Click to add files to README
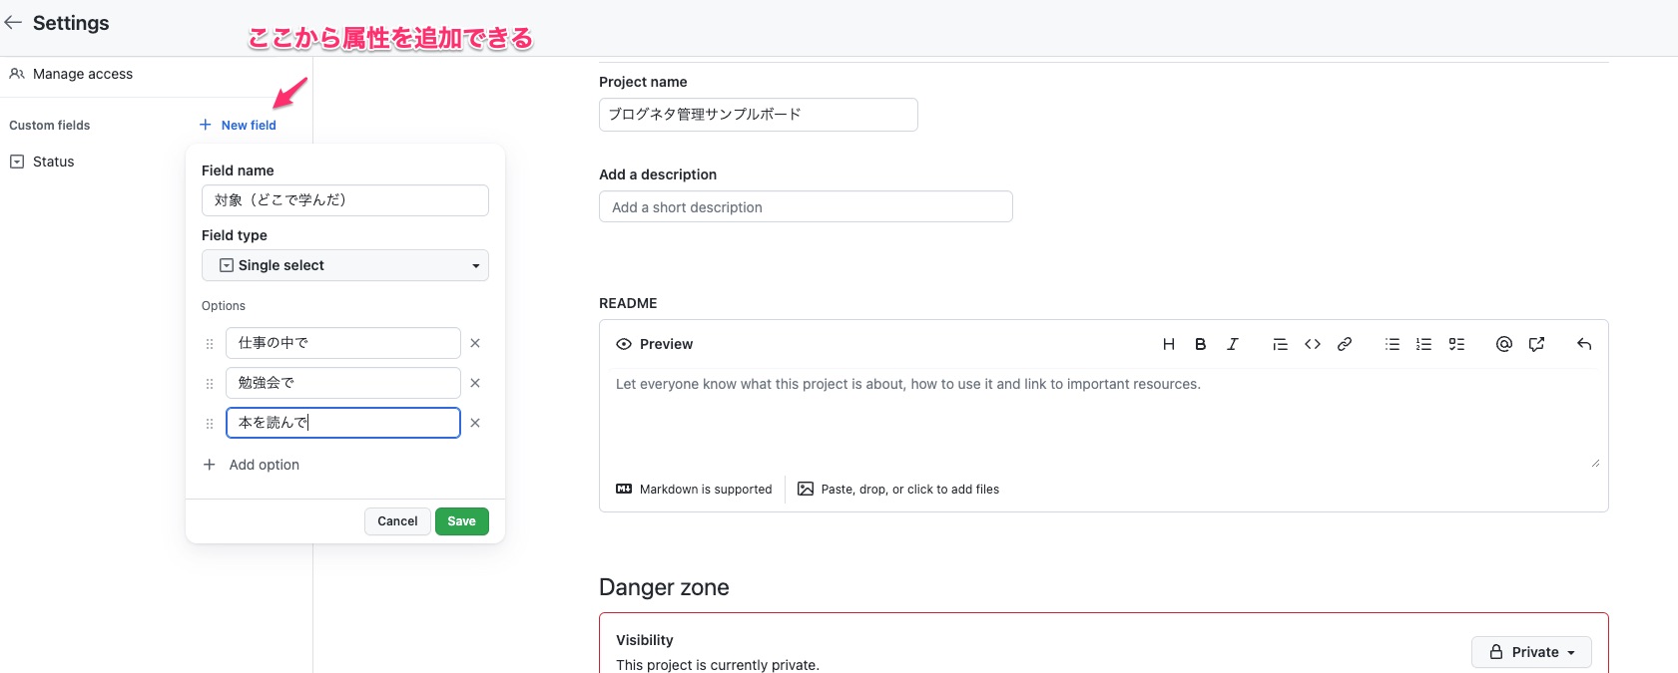 coord(898,490)
